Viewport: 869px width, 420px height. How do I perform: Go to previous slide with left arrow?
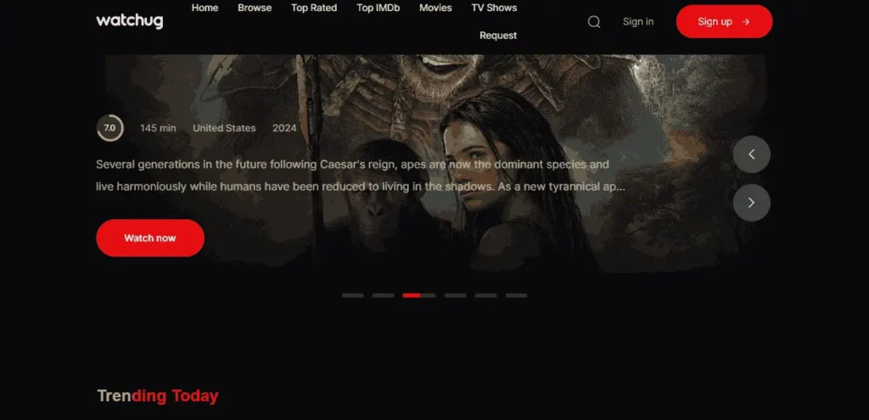point(752,154)
